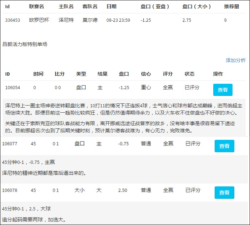Click match date 08-23 23:59
Image resolution: width=250 pixels, height=225 pixels.
tap(118, 20)
